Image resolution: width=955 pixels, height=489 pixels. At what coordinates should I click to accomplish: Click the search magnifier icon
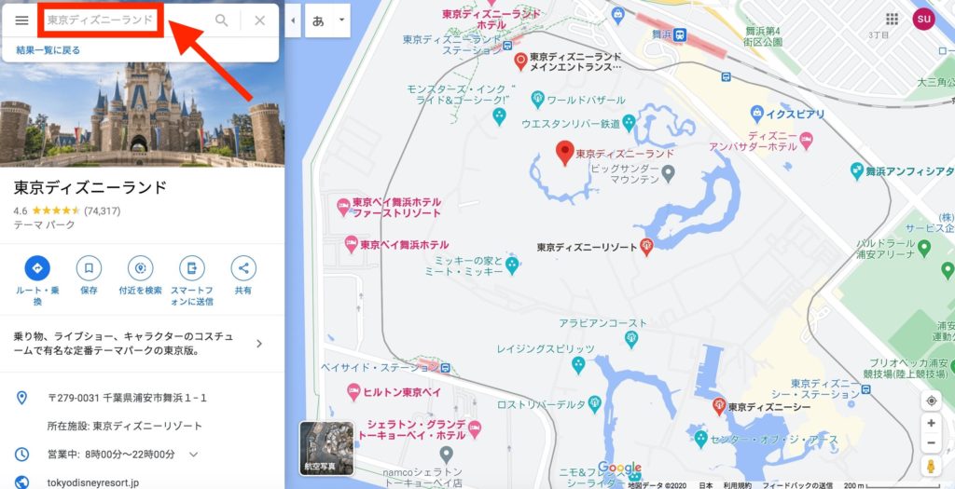222,20
